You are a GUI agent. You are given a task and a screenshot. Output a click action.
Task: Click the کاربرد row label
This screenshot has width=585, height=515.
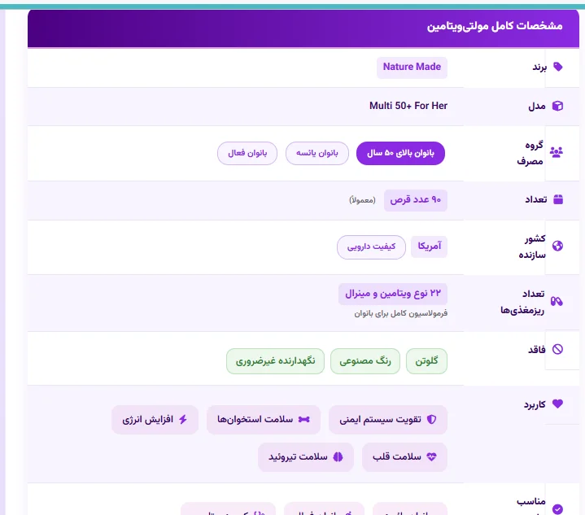(535, 404)
